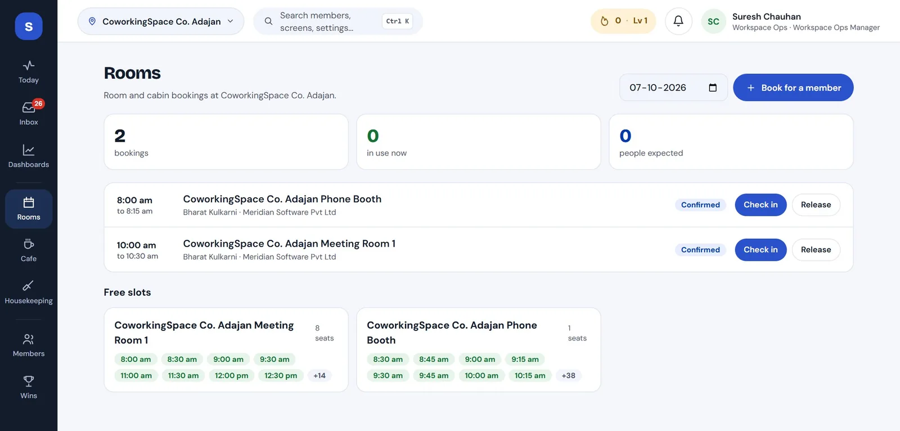The image size is (900, 431).
Task: Select Phone Booth 9:15 am slot
Action: point(525,360)
